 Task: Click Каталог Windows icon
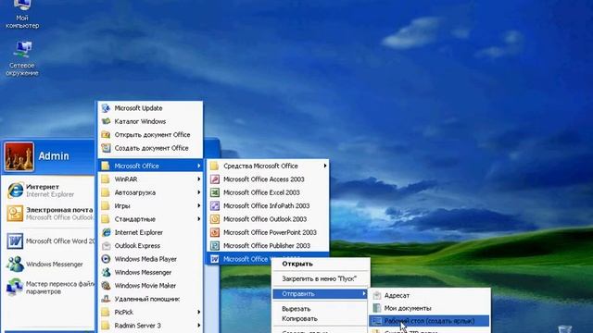106,121
